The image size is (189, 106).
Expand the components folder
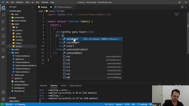(x=22, y=18)
